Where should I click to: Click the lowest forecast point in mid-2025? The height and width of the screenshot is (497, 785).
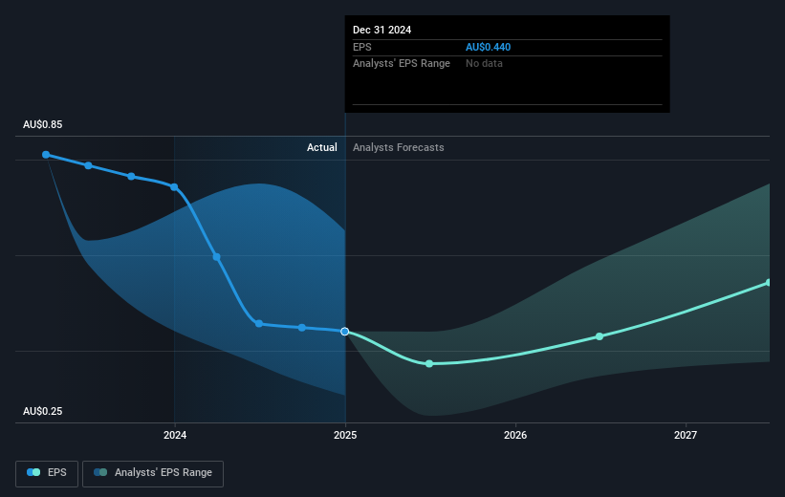(429, 363)
